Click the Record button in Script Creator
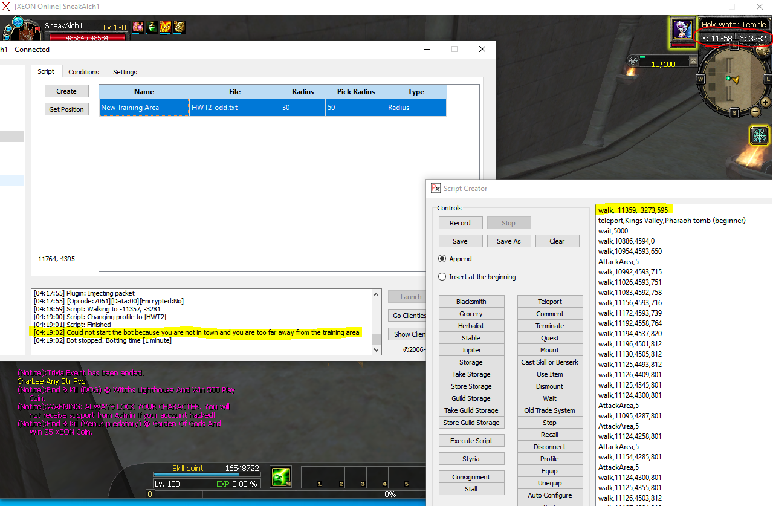Screen dimensions: 773x506 pyautogui.click(x=460, y=223)
